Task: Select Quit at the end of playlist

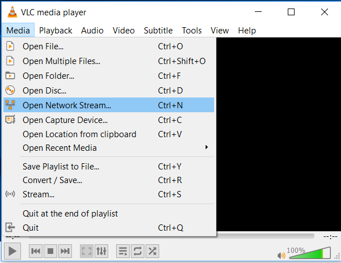Action: (x=70, y=214)
